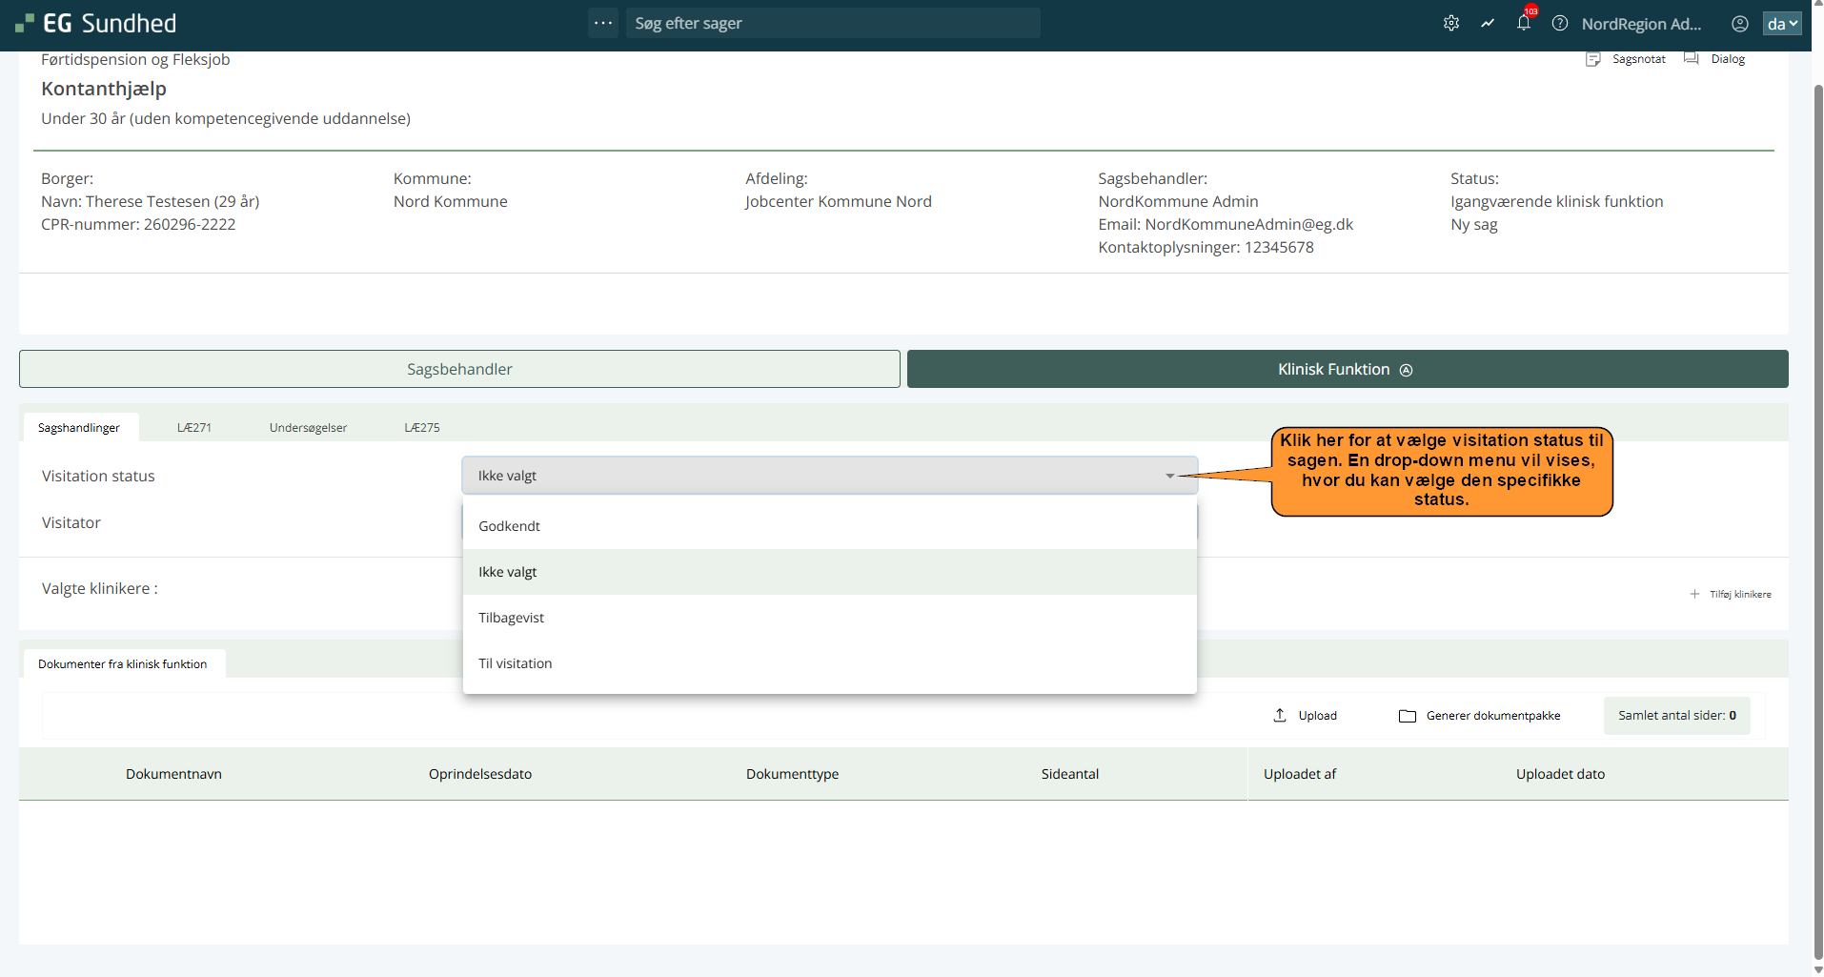This screenshot has width=1824, height=977.
Task: Open the user profile icon
Action: pos(1739,24)
